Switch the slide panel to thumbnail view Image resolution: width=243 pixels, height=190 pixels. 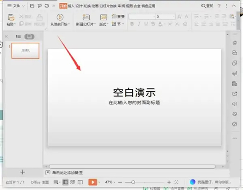click(x=29, y=36)
